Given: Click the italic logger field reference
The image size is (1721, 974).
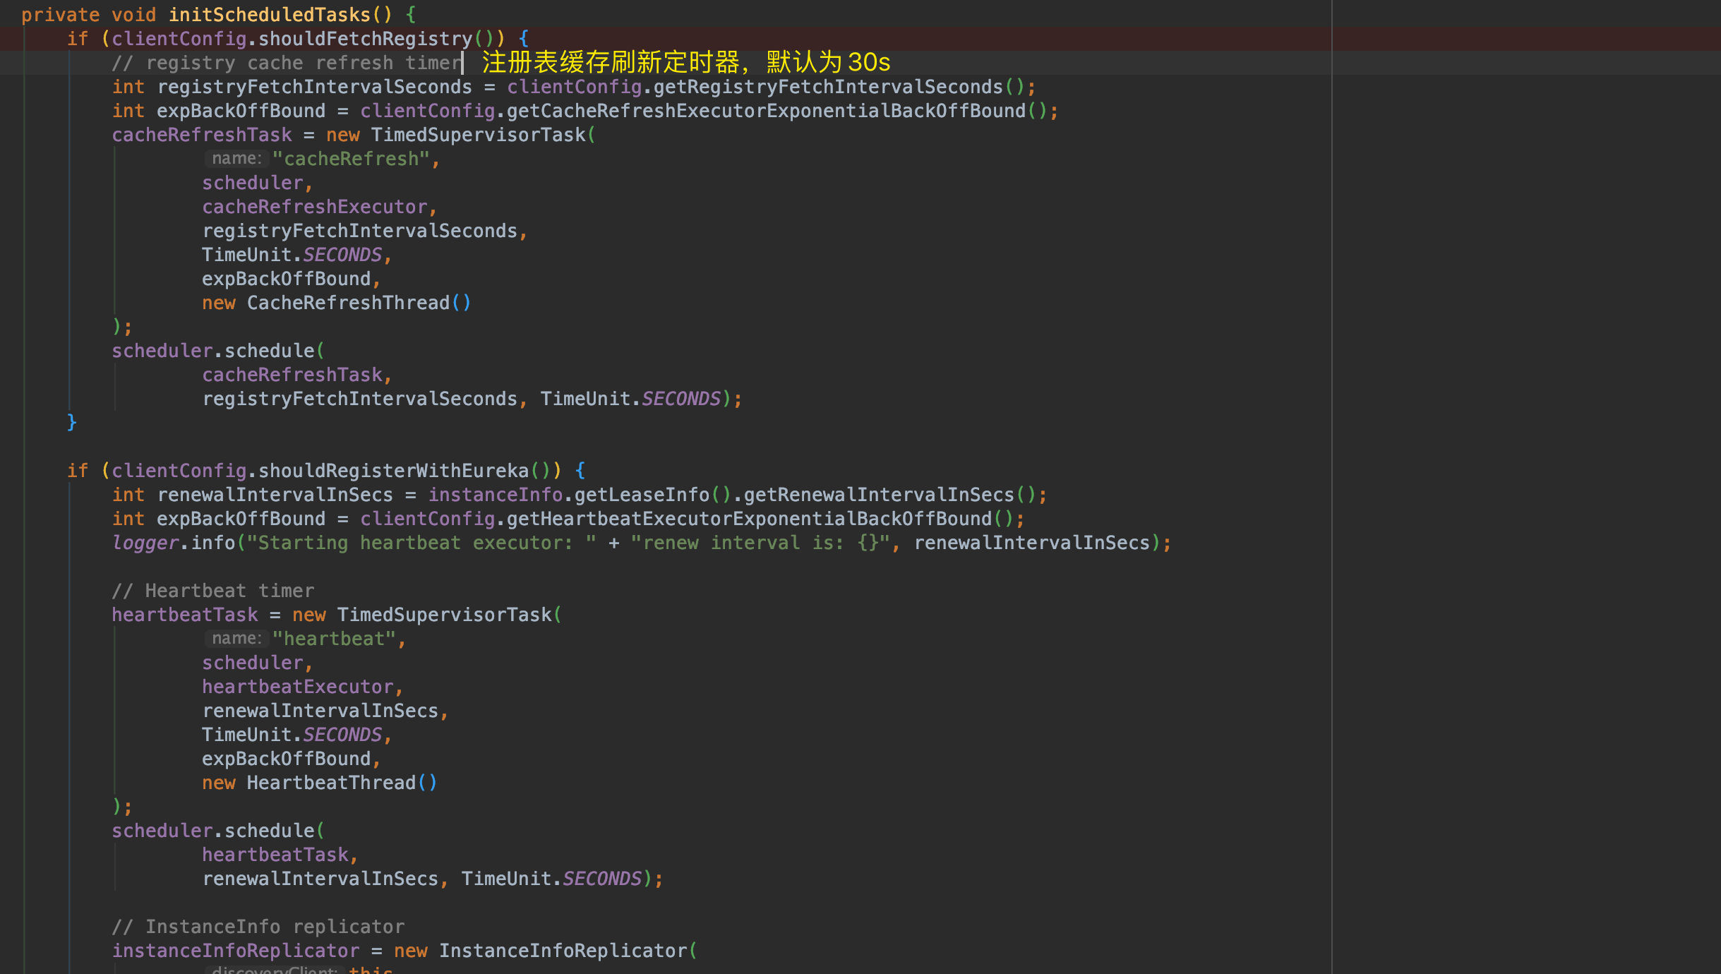Looking at the screenshot, I should click(145, 543).
